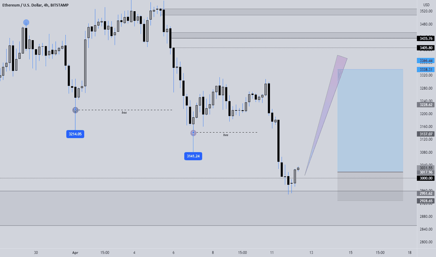This screenshot has width=436, height=257.
Task: Click the Ethereum / U.S. Dollar chart title
Action: [x=22, y=5]
